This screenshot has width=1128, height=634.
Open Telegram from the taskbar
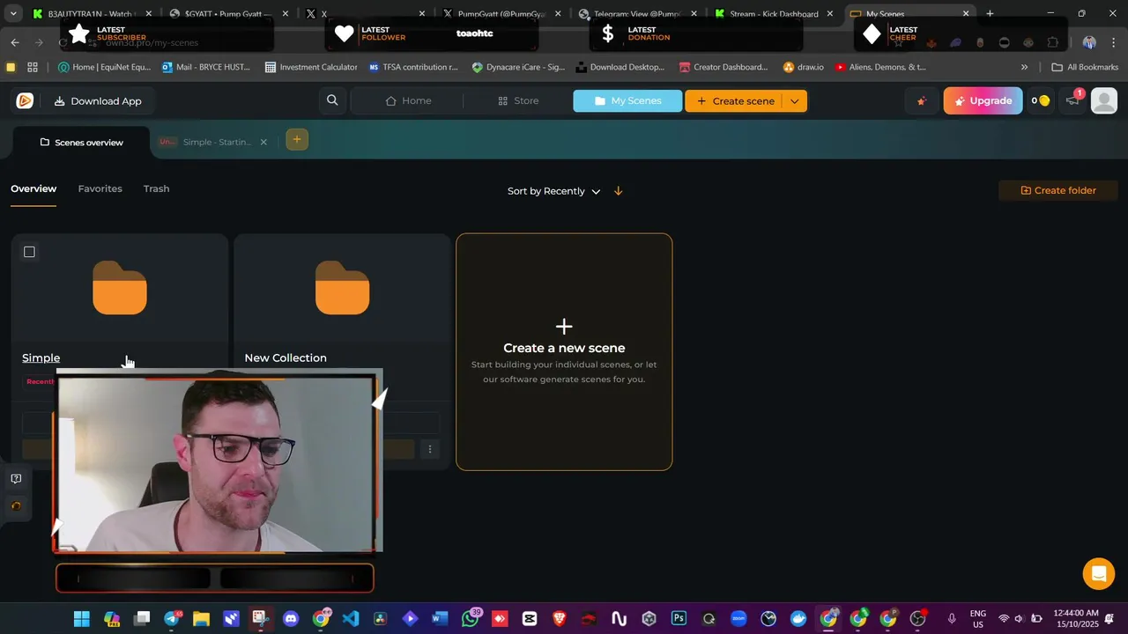point(172,619)
